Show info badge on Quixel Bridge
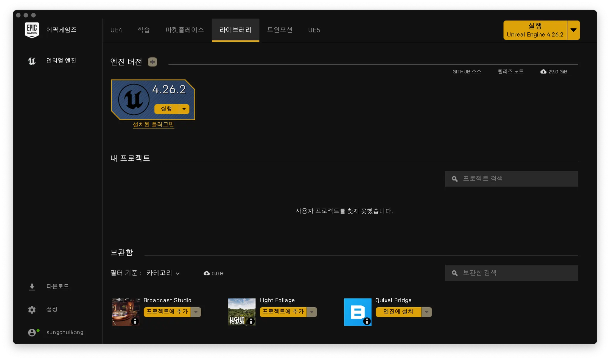The image size is (610, 360). click(x=367, y=321)
